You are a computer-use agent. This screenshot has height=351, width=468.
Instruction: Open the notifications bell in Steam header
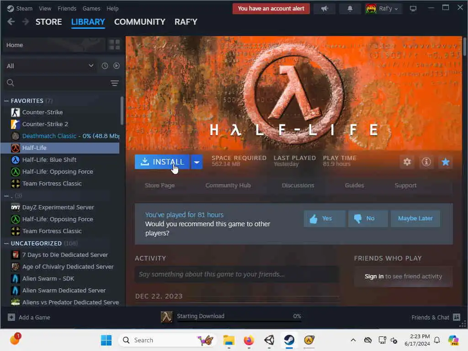click(x=350, y=9)
